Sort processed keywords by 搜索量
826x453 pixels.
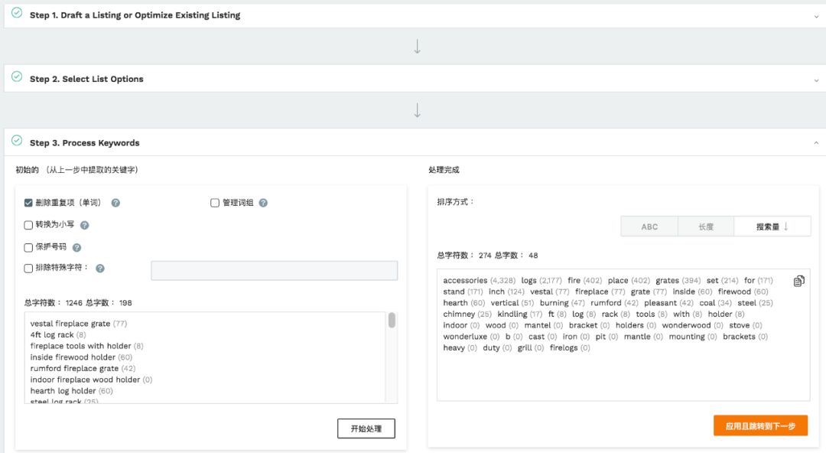[772, 226]
